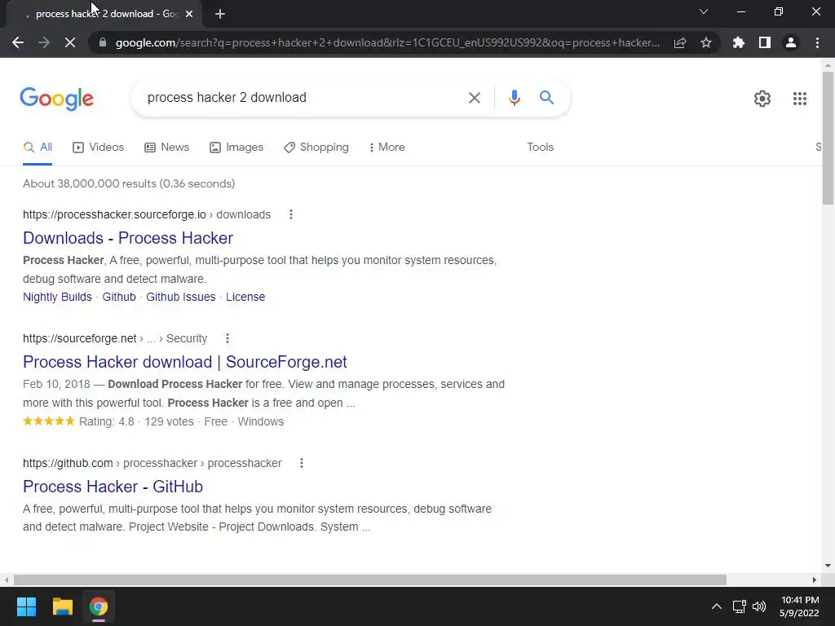Screen dimensions: 835x626
Task: Open the network status tray icon
Action: [x=739, y=606]
